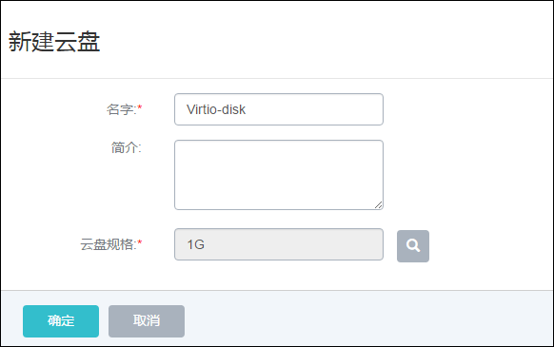Focus the 简介 description text area
Image resolution: width=554 pixels, height=347 pixels.
pos(279,175)
